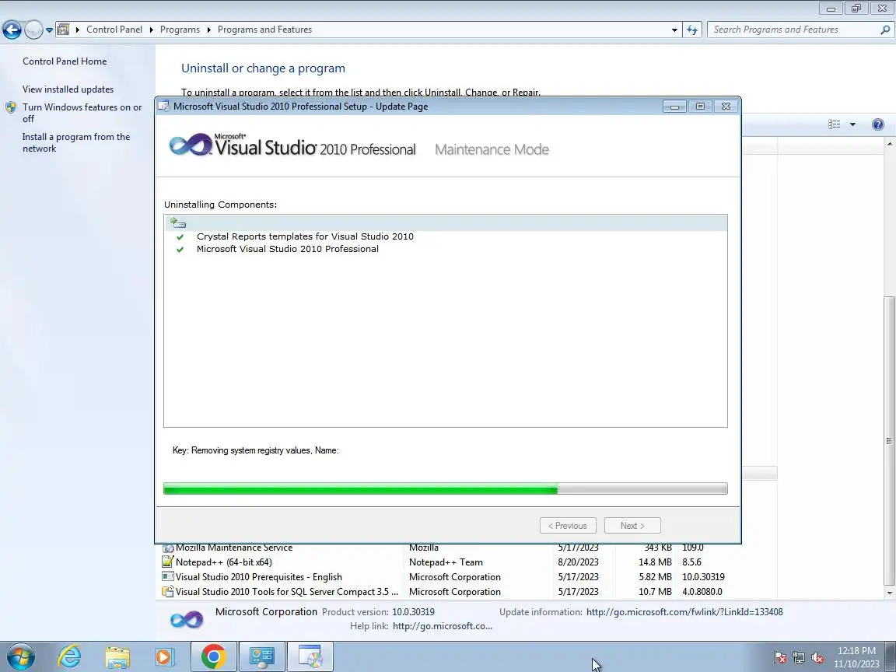Open View installed updates

(68, 89)
